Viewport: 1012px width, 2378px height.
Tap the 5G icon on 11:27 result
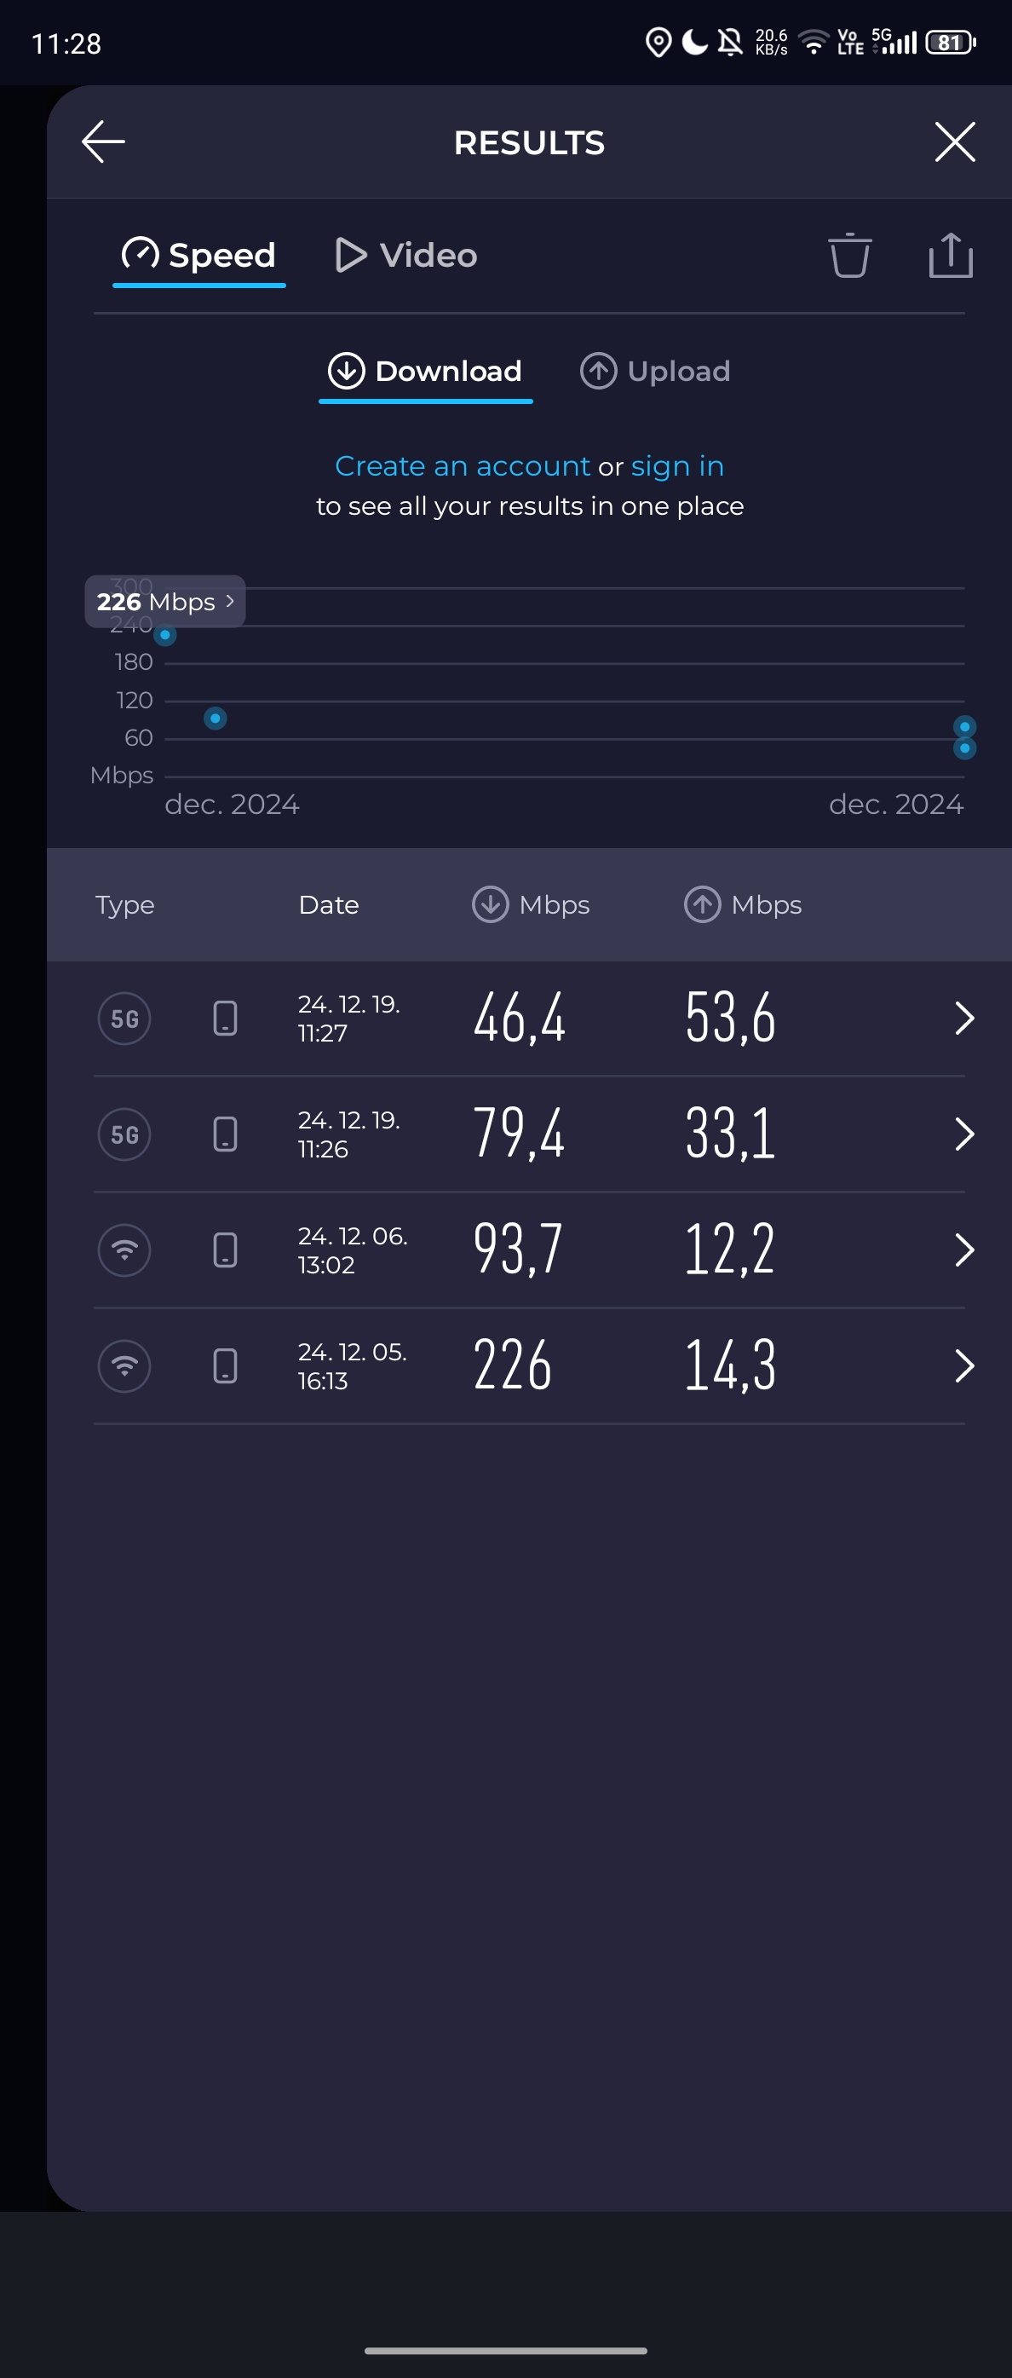click(124, 1019)
